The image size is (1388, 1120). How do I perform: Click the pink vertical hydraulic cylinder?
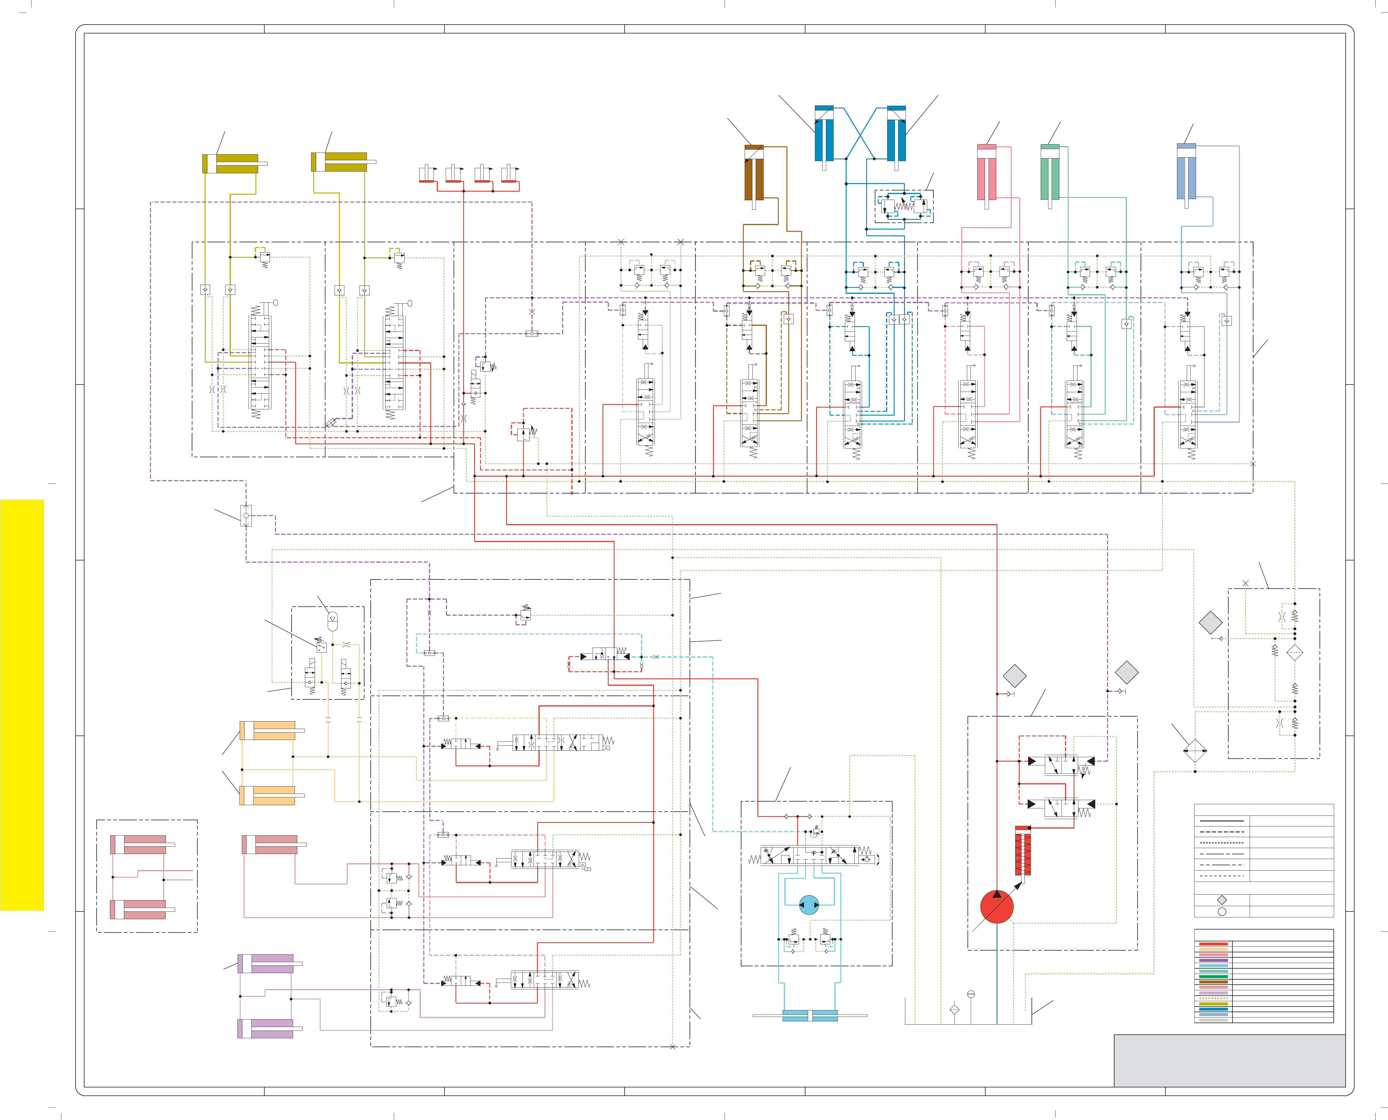pyautogui.click(x=987, y=176)
